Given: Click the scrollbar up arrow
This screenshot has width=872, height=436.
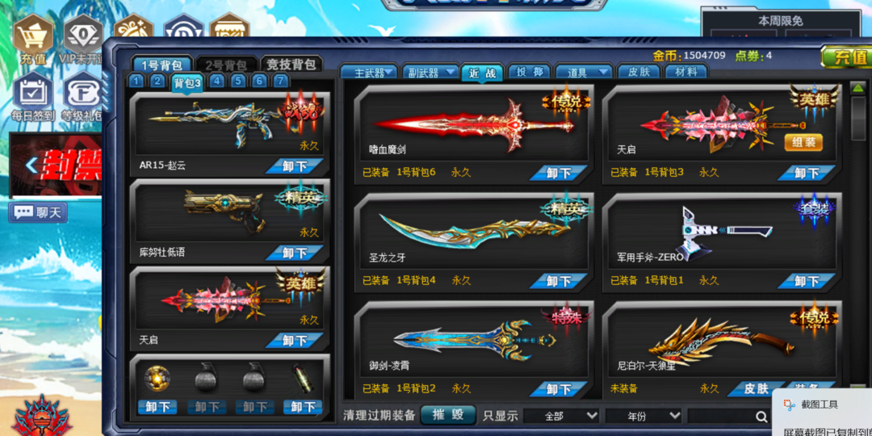Looking at the screenshot, I should (858, 87).
